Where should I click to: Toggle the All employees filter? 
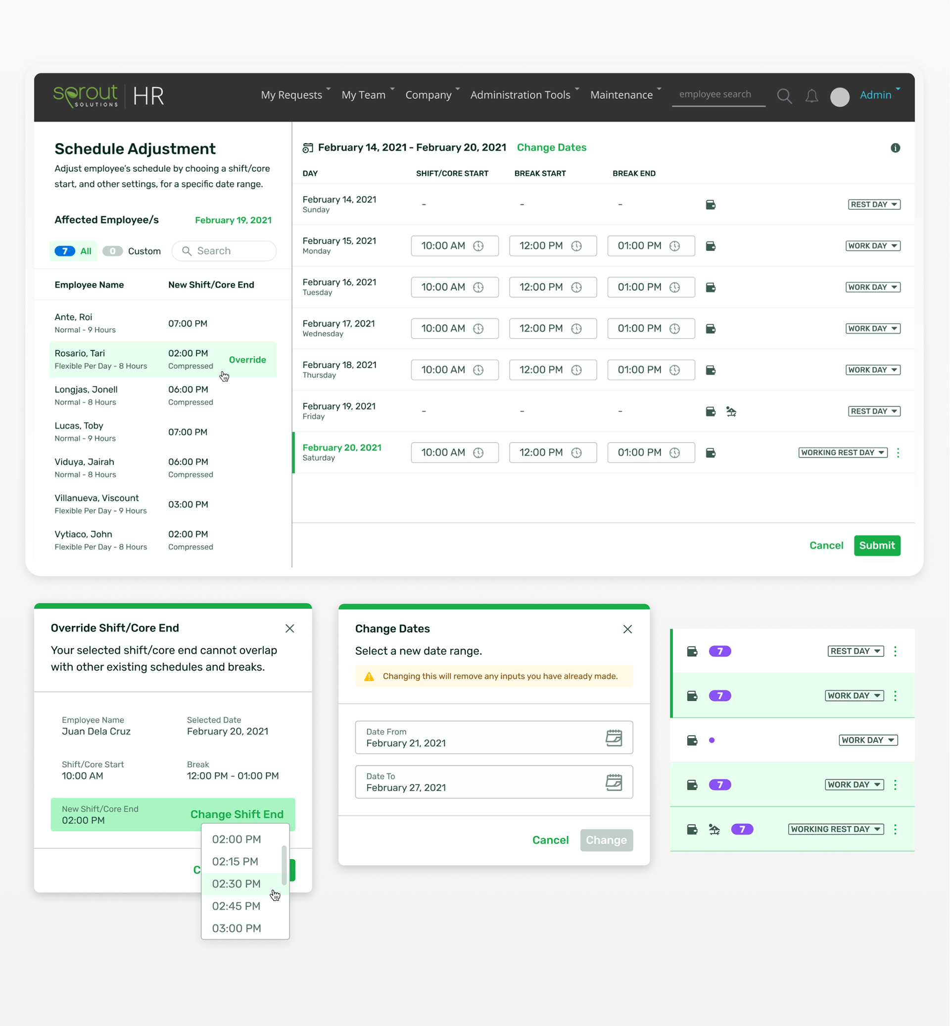(74, 251)
